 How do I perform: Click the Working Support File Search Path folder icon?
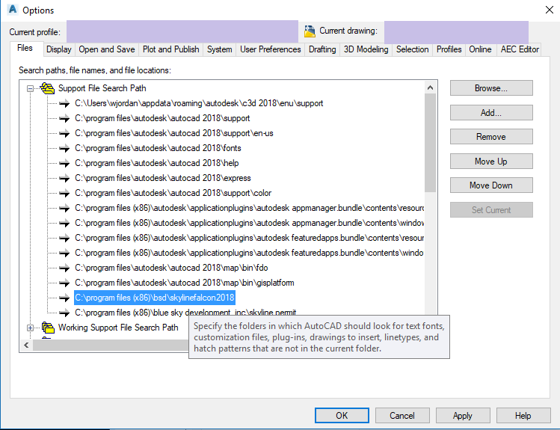(x=48, y=327)
